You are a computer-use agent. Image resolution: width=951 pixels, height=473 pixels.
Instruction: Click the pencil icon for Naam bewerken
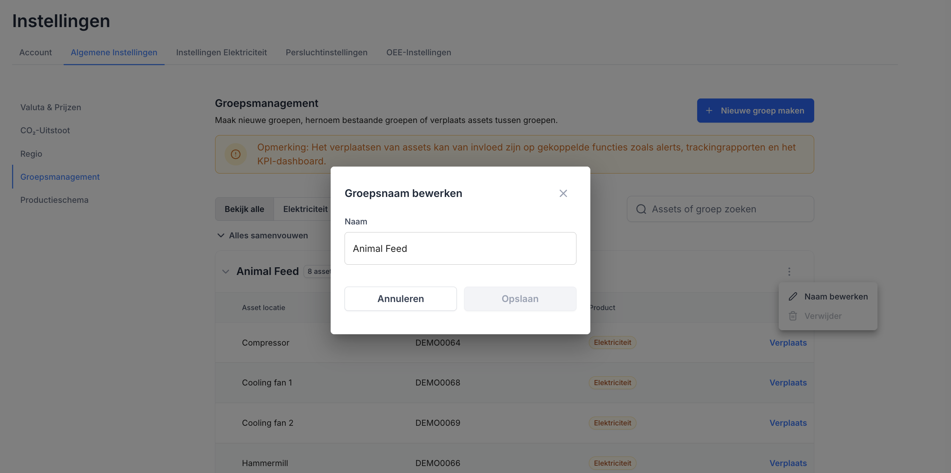point(793,297)
